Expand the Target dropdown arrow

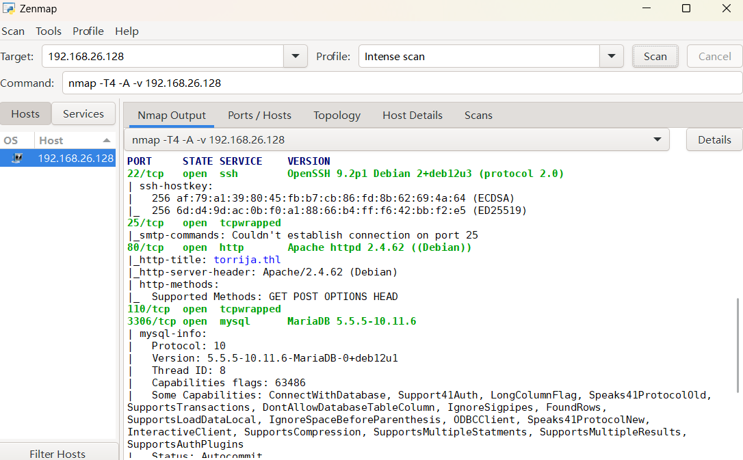[x=296, y=56]
